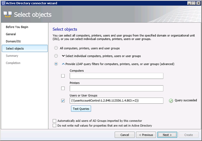This screenshot has width=202, height=141.
Task: Collapse the Provide LDAP query filters chevron
Action: tap(63, 64)
